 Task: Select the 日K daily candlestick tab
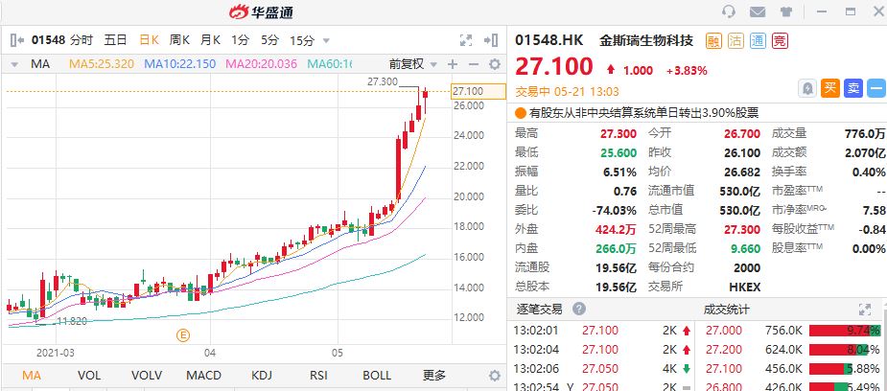150,40
